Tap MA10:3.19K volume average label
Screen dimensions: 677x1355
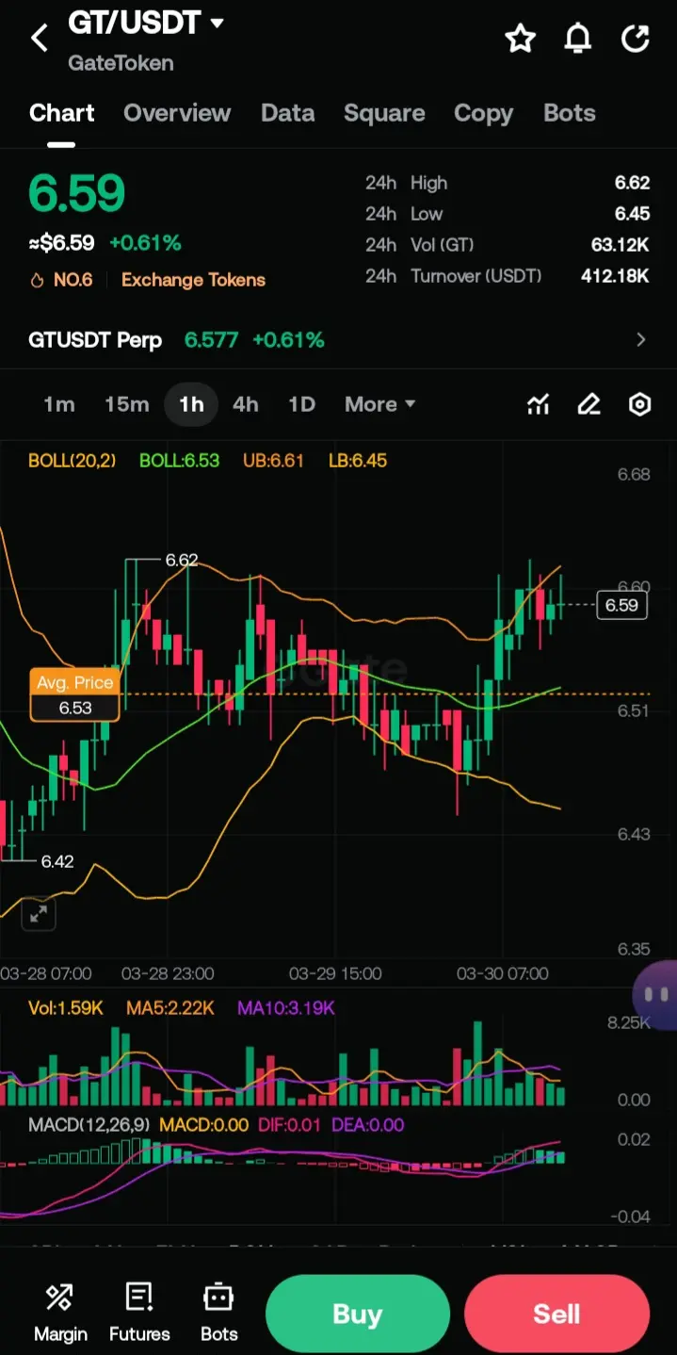tap(286, 1008)
